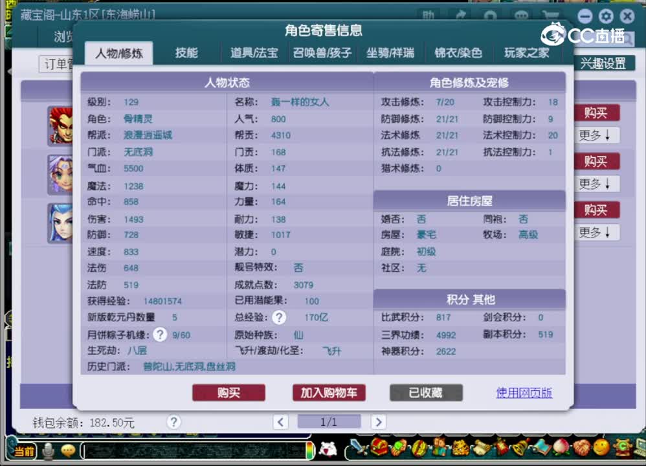Expand 更多 options for the second listing
This screenshot has height=466, width=646.
pyautogui.click(x=597, y=184)
